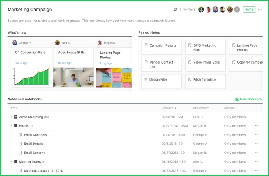This screenshot has height=176, width=269.
Task: Click the 10 members icon
Action: click(175, 9)
